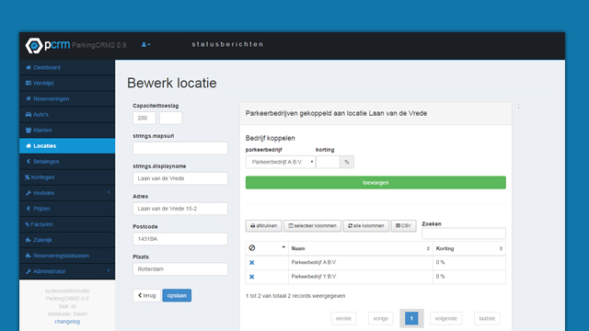This screenshot has width=589, height=331.
Task: Go to volgende pagination page
Action: 445,319
